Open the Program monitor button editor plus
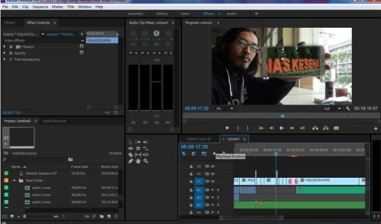This screenshot has height=224, width=381. [x=375, y=128]
